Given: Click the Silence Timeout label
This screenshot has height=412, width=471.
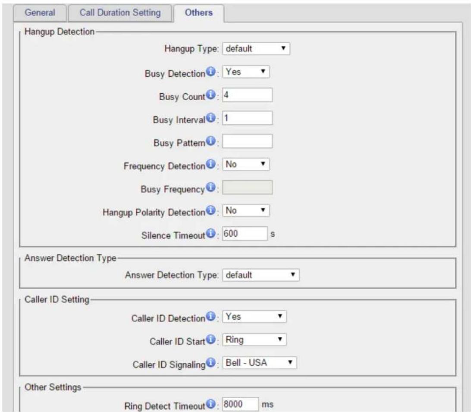Looking at the screenshot, I should pyautogui.click(x=173, y=235).
